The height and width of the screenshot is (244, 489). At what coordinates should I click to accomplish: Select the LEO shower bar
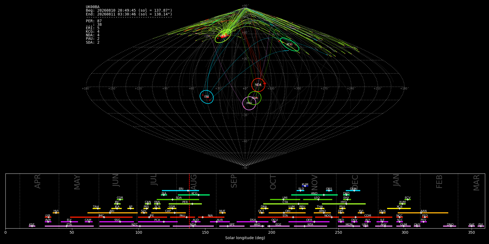(x=318, y=200)
